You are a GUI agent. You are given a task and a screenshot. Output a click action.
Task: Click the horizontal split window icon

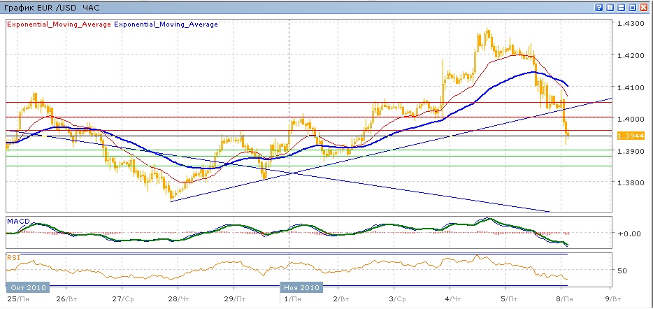(x=621, y=7)
